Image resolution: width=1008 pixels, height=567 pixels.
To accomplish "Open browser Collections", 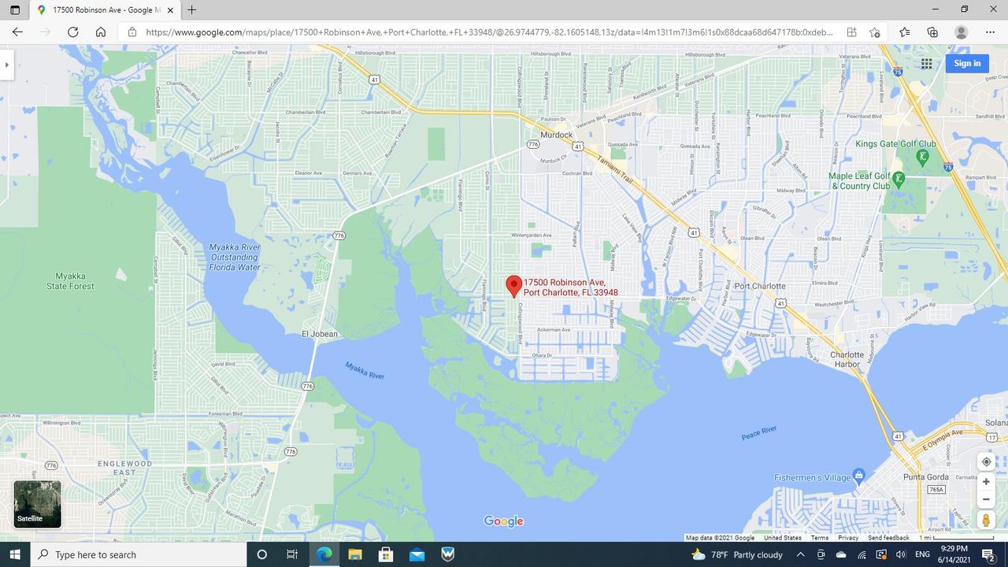I will [x=932, y=32].
